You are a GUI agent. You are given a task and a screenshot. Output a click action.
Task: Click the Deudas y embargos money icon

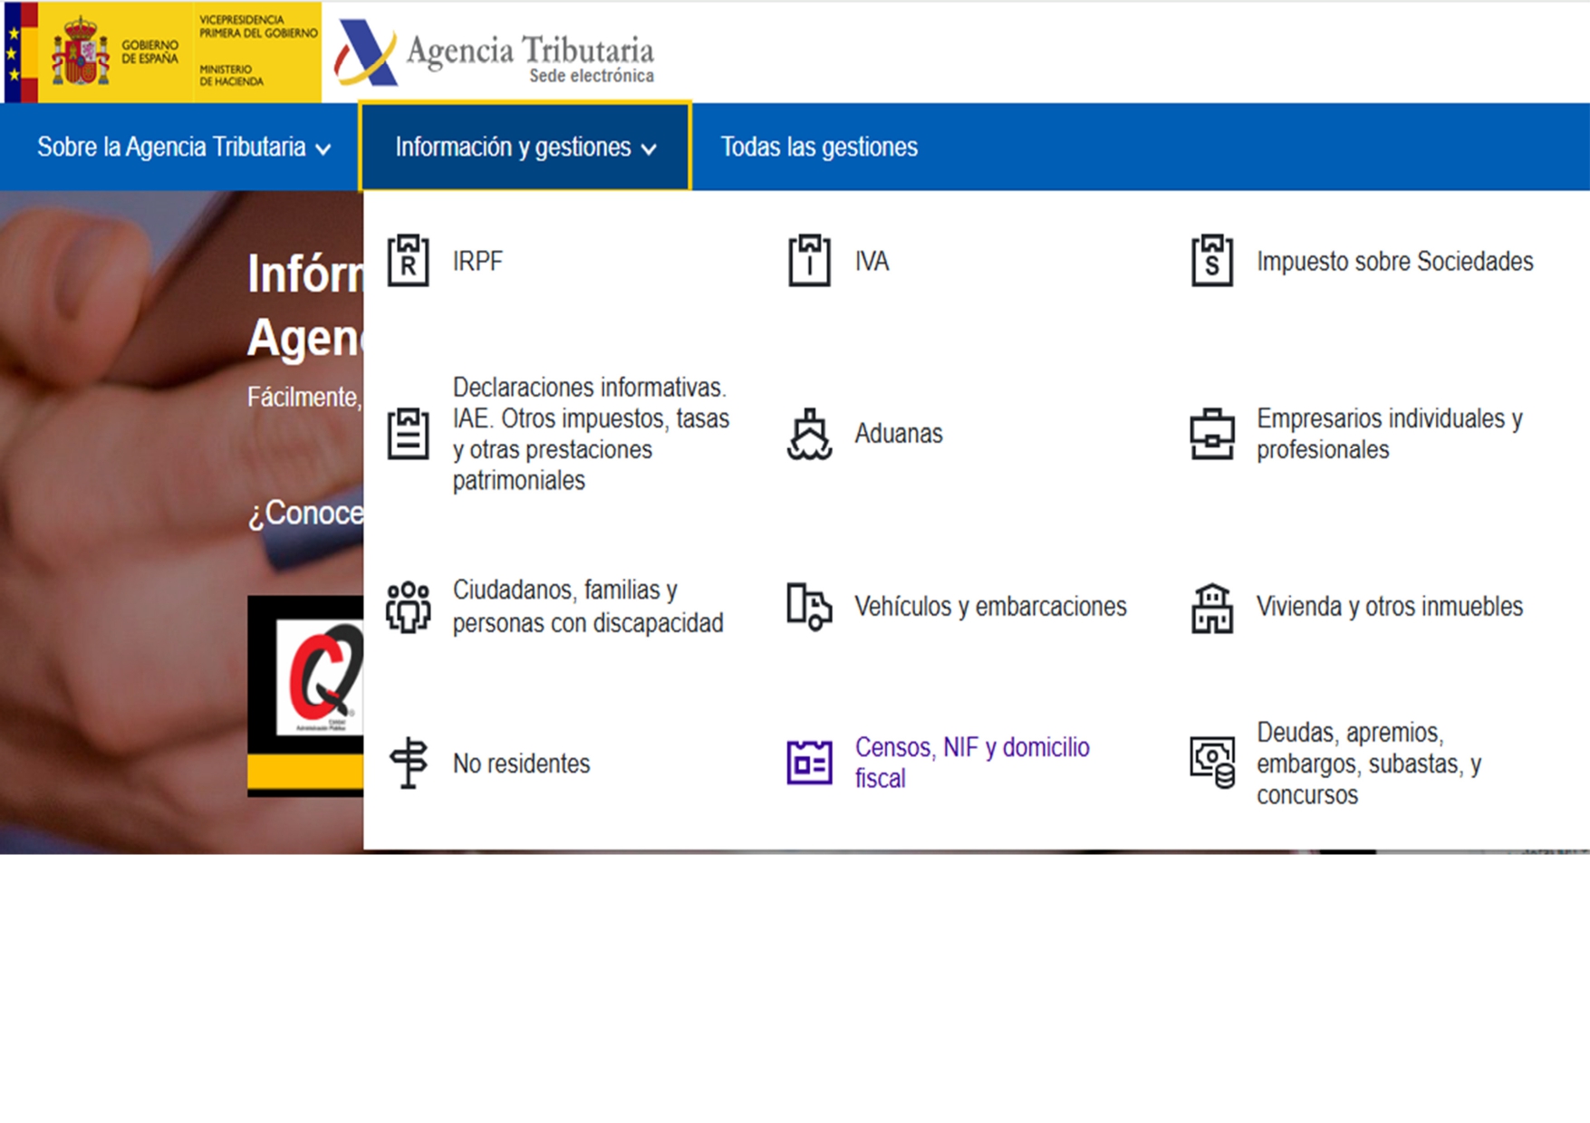tap(1212, 763)
